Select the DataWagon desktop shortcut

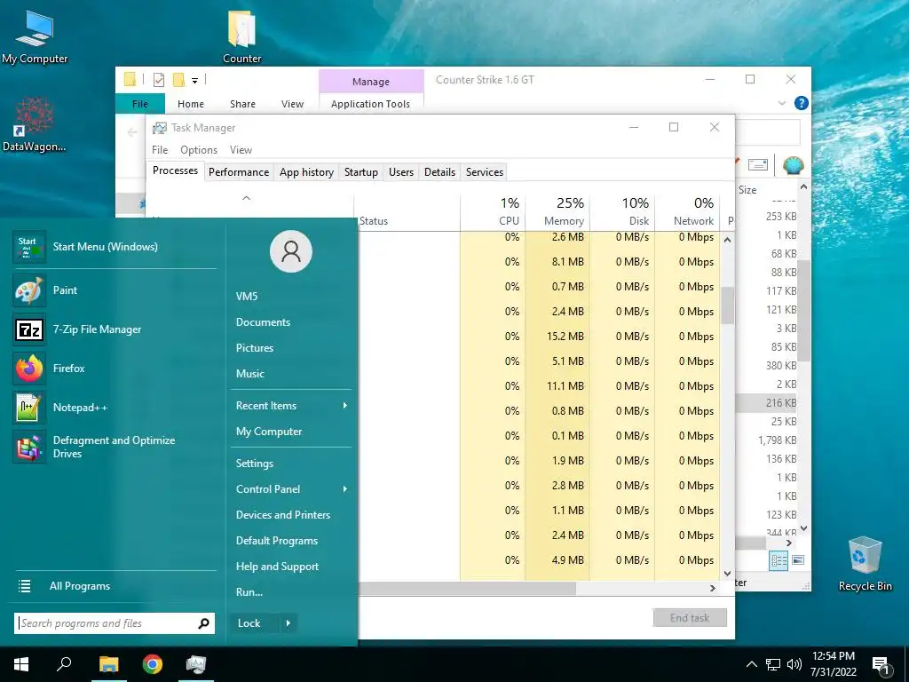coord(35,124)
